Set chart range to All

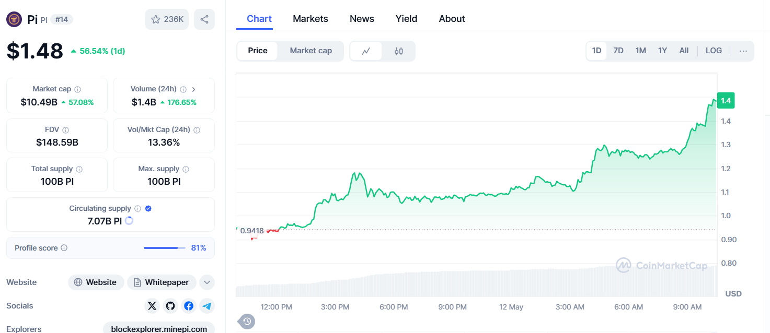coord(684,51)
